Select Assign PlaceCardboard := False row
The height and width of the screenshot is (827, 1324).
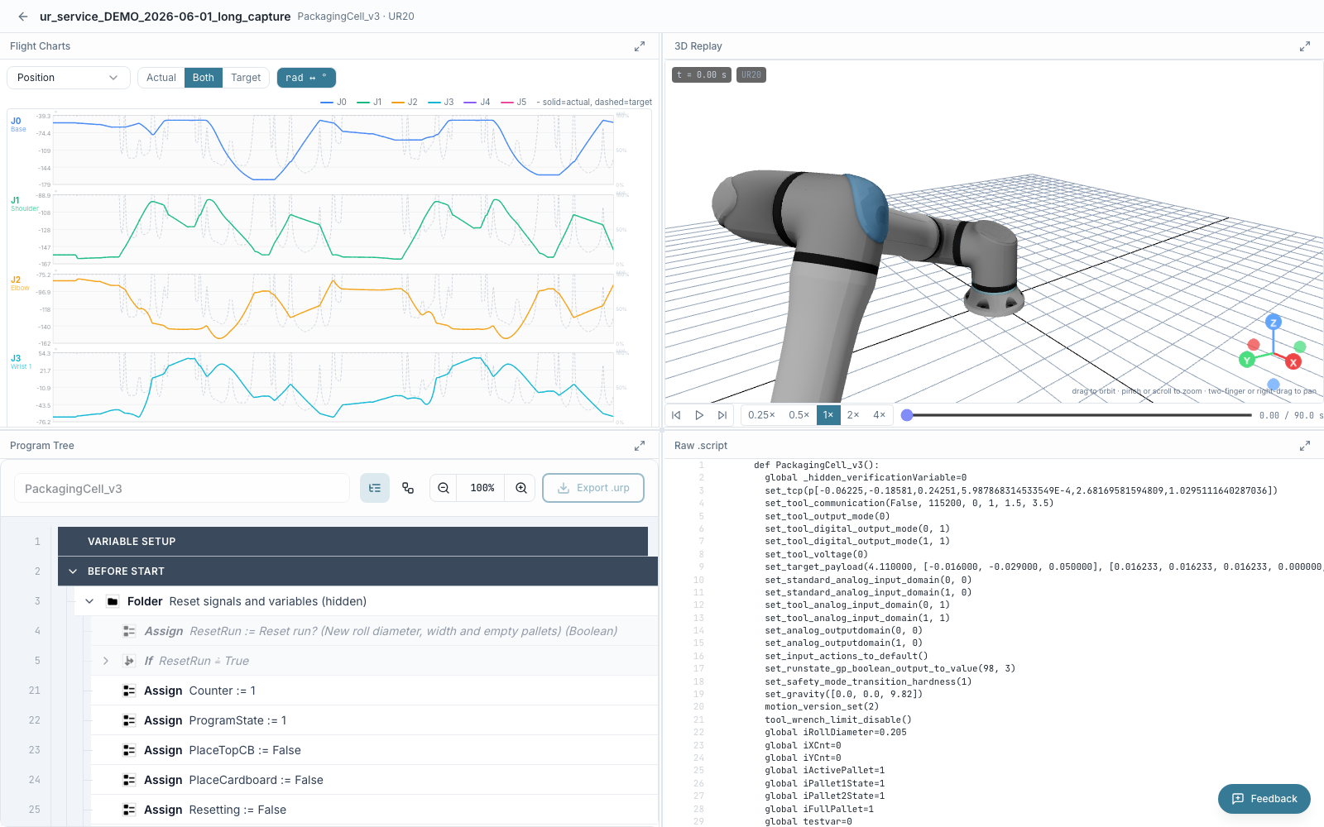coord(374,780)
